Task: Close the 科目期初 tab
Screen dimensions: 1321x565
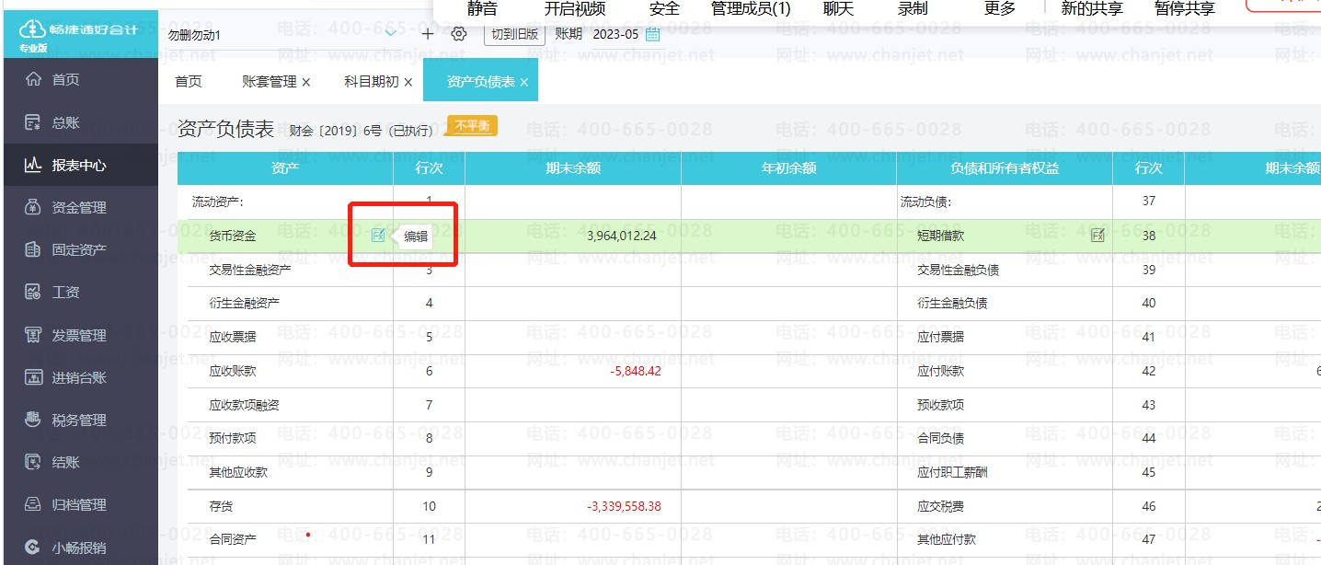Action: (408, 83)
